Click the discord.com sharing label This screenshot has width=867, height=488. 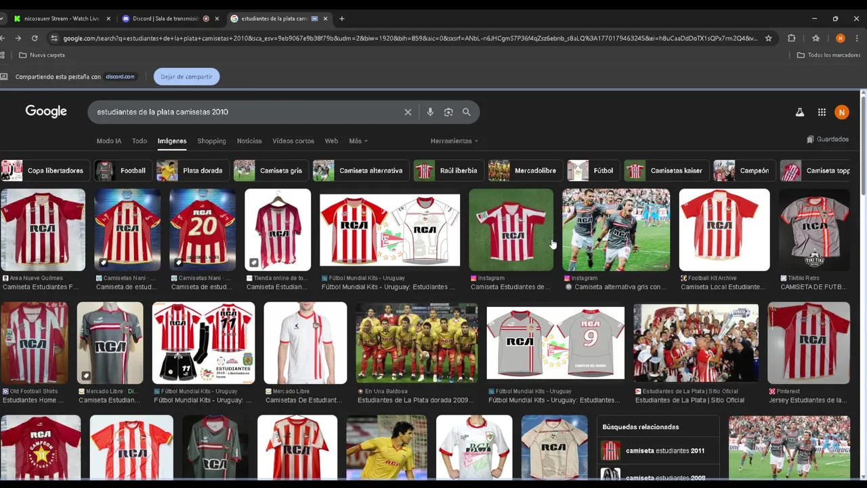tap(121, 77)
